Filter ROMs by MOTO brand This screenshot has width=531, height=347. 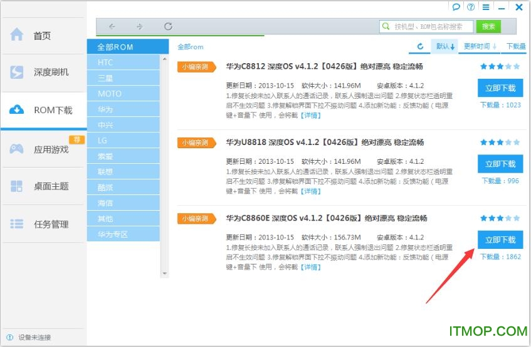pyautogui.click(x=124, y=94)
